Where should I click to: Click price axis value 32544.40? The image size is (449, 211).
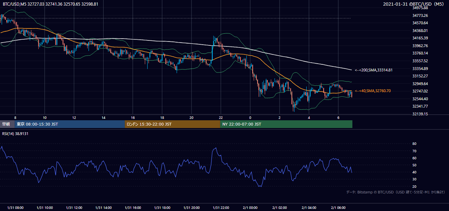(x=420, y=99)
